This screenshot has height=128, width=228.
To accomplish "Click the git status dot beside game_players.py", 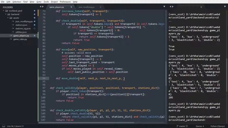I will [35, 36].
